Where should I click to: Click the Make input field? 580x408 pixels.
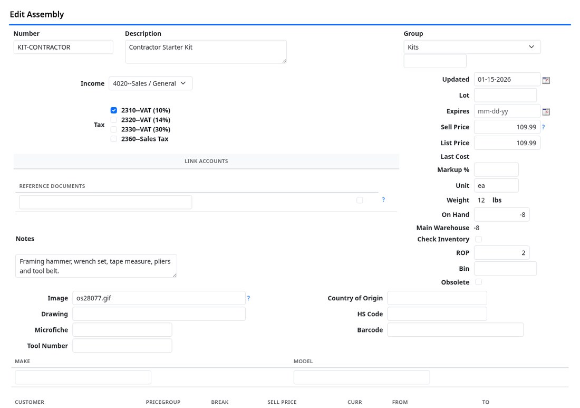click(x=83, y=377)
